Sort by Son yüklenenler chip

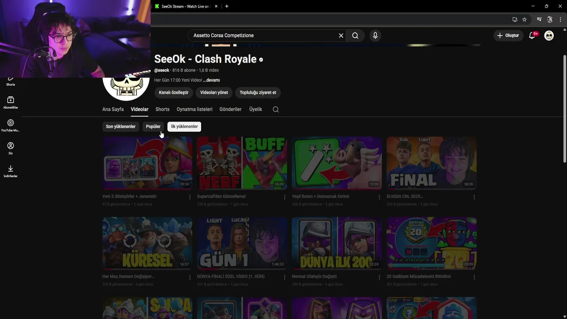(x=120, y=127)
